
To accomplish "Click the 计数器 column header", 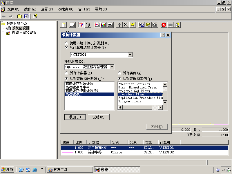I will [x=99, y=142].
